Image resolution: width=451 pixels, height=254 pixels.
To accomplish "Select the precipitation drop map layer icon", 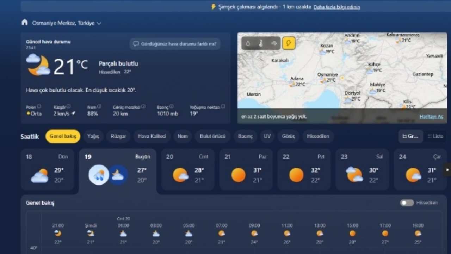I will pos(248,43).
